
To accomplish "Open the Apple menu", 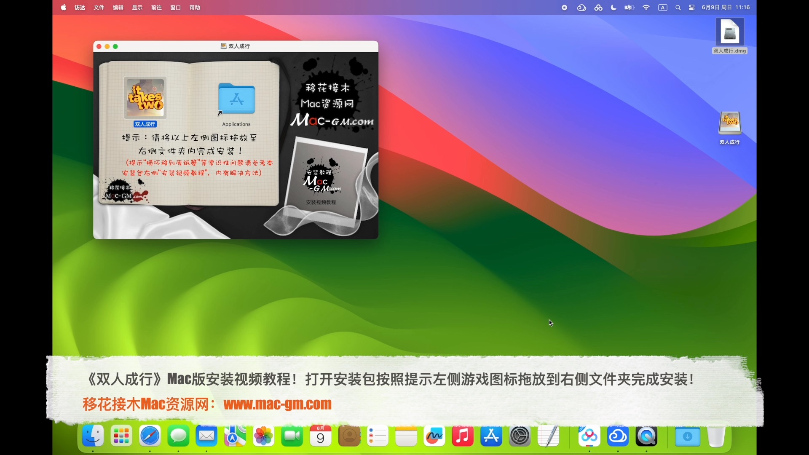I will click(x=64, y=8).
